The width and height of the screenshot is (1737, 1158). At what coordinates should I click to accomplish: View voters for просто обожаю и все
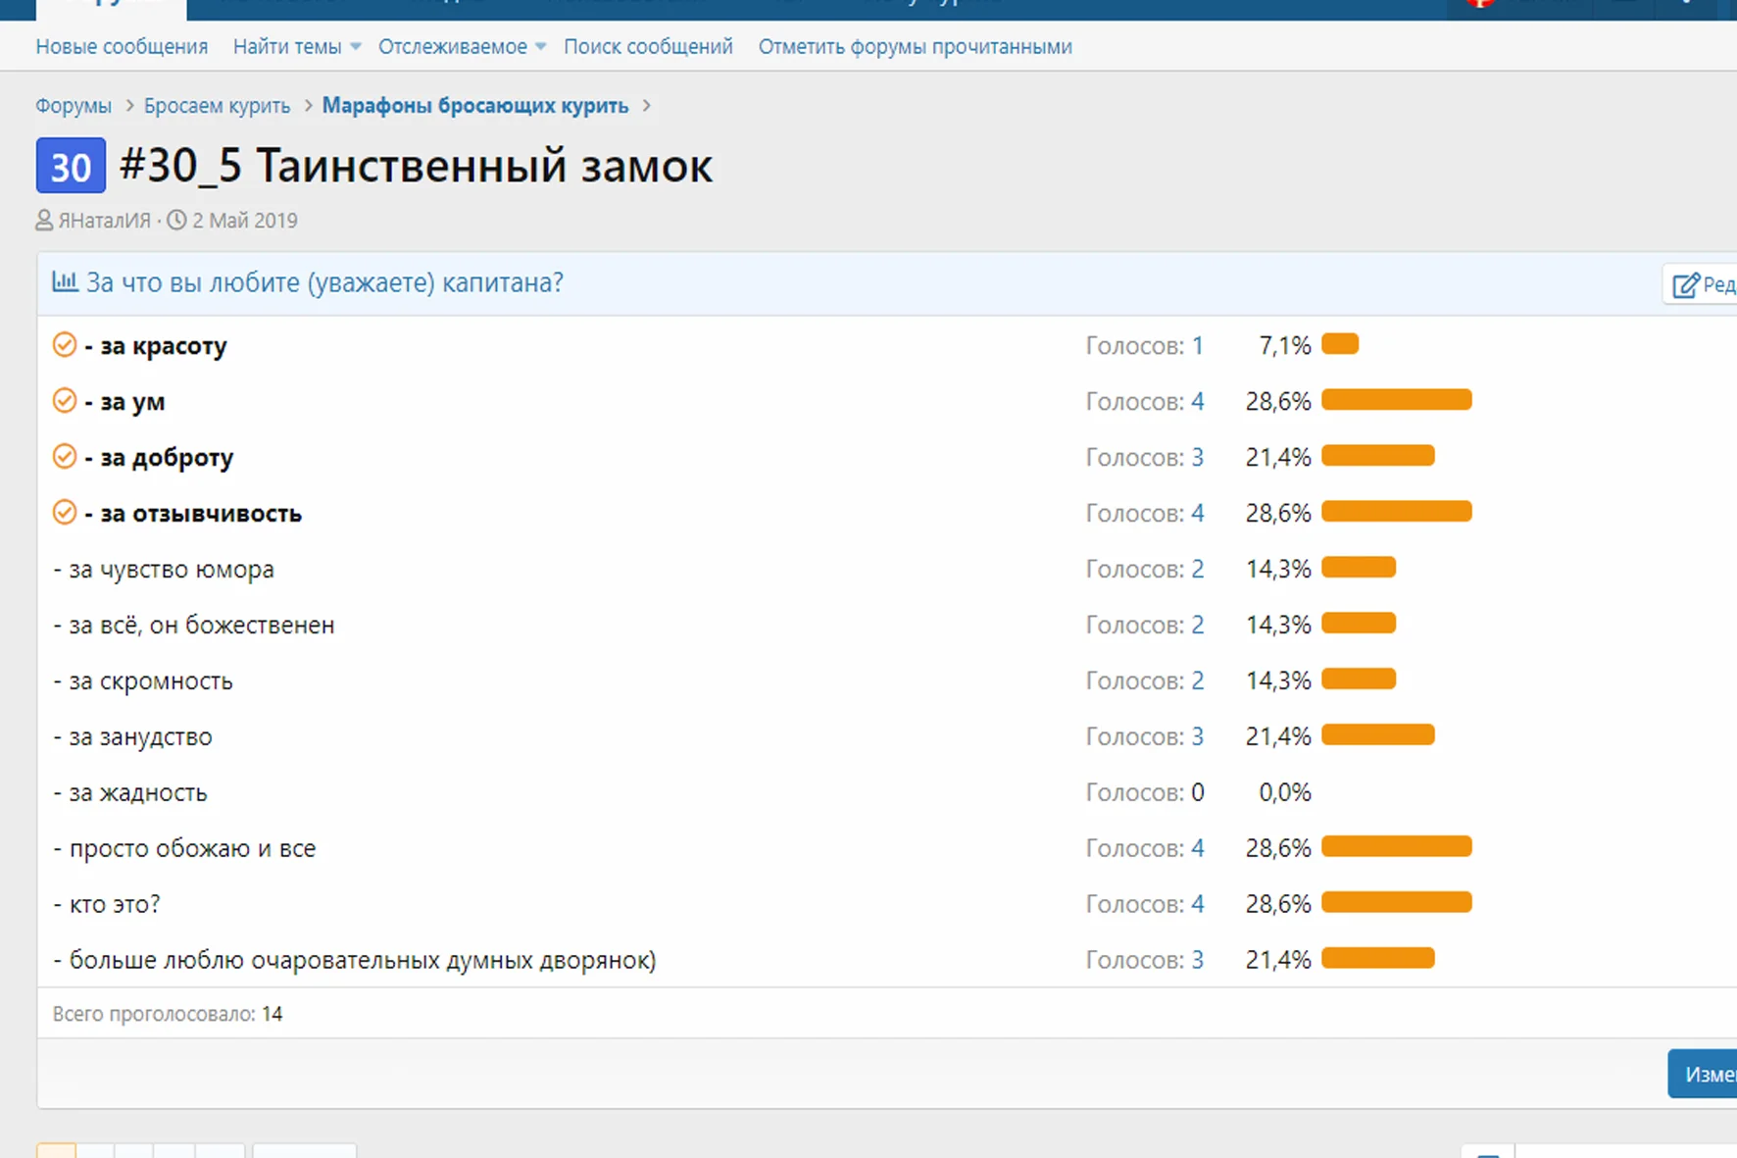(x=1197, y=849)
